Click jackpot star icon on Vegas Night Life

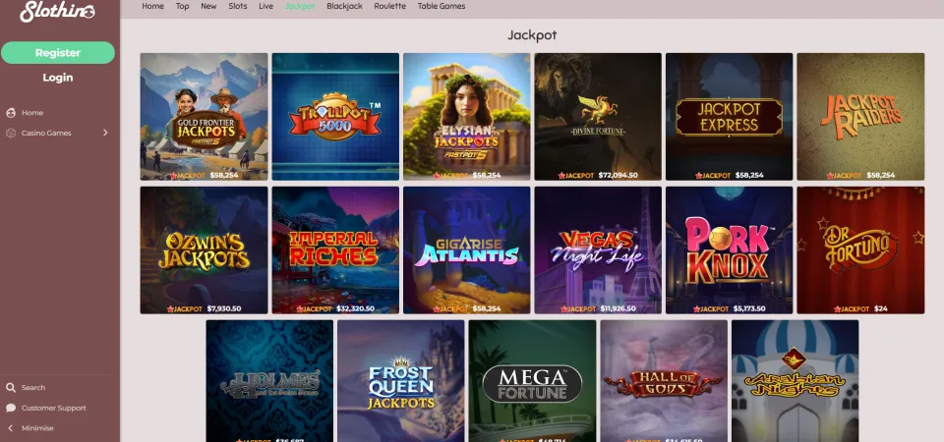(563, 309)
